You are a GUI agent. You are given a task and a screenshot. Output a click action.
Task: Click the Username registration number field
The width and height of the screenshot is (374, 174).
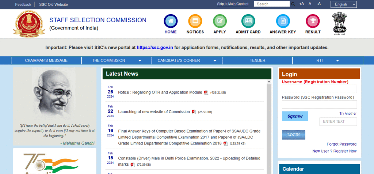[x=319, y=89]
